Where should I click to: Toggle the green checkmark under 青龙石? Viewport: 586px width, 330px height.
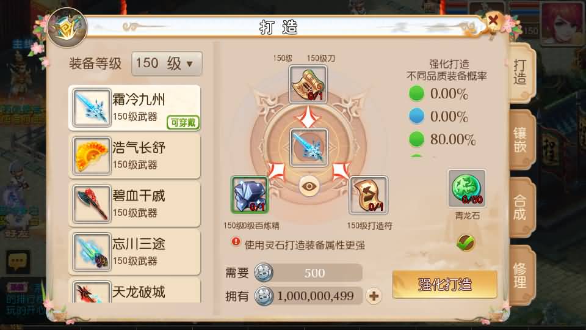click(466, 243)
